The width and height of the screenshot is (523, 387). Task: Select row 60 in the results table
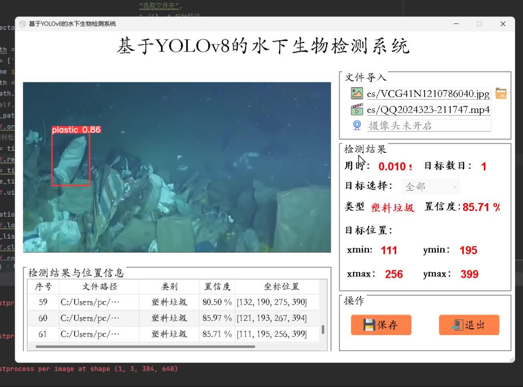tap(172, 318)
